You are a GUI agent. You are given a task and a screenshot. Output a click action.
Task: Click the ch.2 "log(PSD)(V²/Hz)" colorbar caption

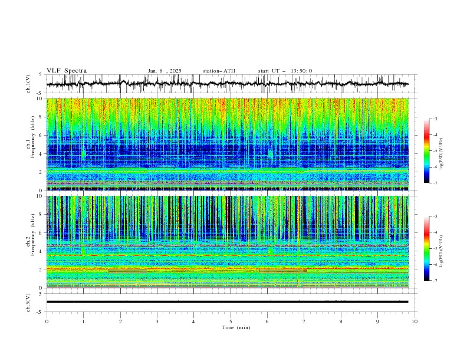(x=442, y=251)
